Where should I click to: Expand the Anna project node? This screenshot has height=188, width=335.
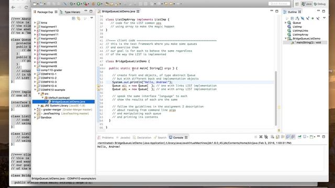[x=35, y=22]
